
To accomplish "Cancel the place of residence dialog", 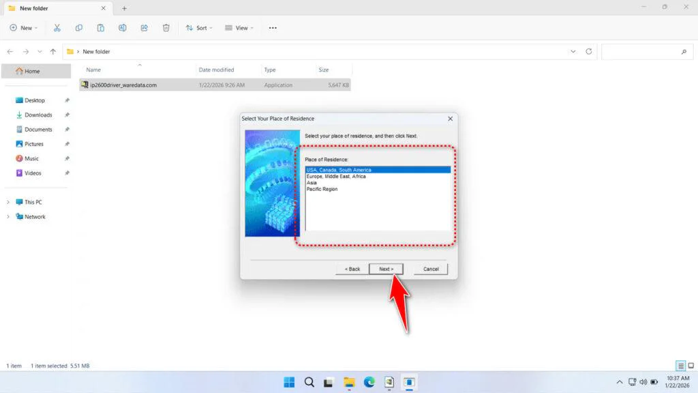I will pyautogui.click(x=431, y=269).
